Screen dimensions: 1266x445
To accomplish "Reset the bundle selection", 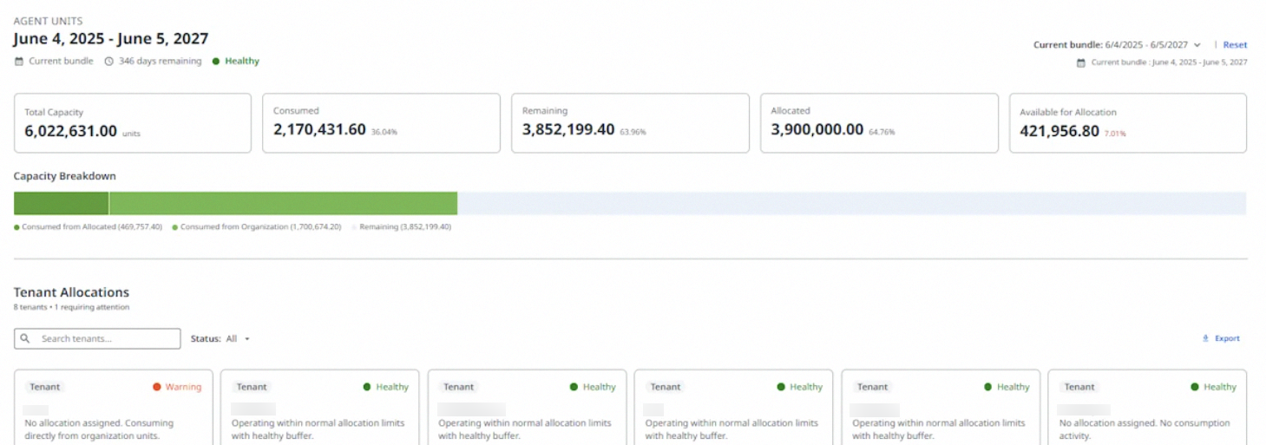I will pyautogui.click(x=1235, y=44).
